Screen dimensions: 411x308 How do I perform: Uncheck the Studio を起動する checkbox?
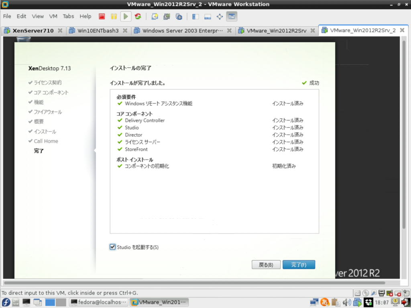[112, 247]
